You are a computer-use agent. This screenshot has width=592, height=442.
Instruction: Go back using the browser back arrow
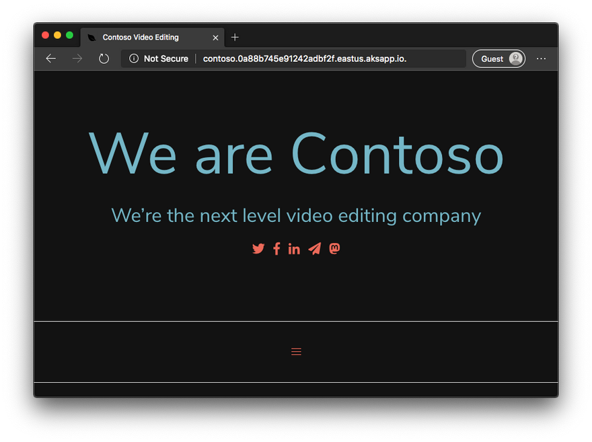(x=50, y=59)
